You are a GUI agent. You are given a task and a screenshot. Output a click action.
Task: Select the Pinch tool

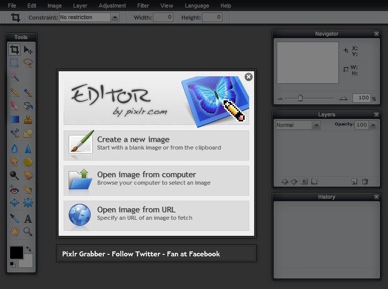[x=28, y=203]
